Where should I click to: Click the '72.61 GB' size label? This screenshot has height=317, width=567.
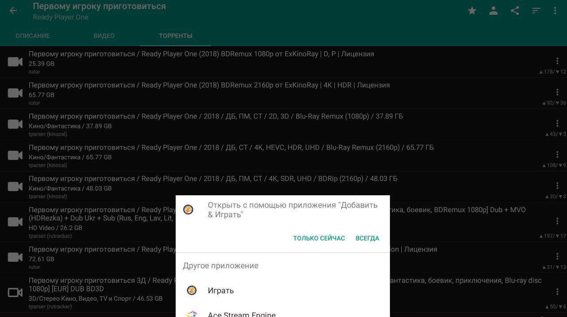pos(41,259)
